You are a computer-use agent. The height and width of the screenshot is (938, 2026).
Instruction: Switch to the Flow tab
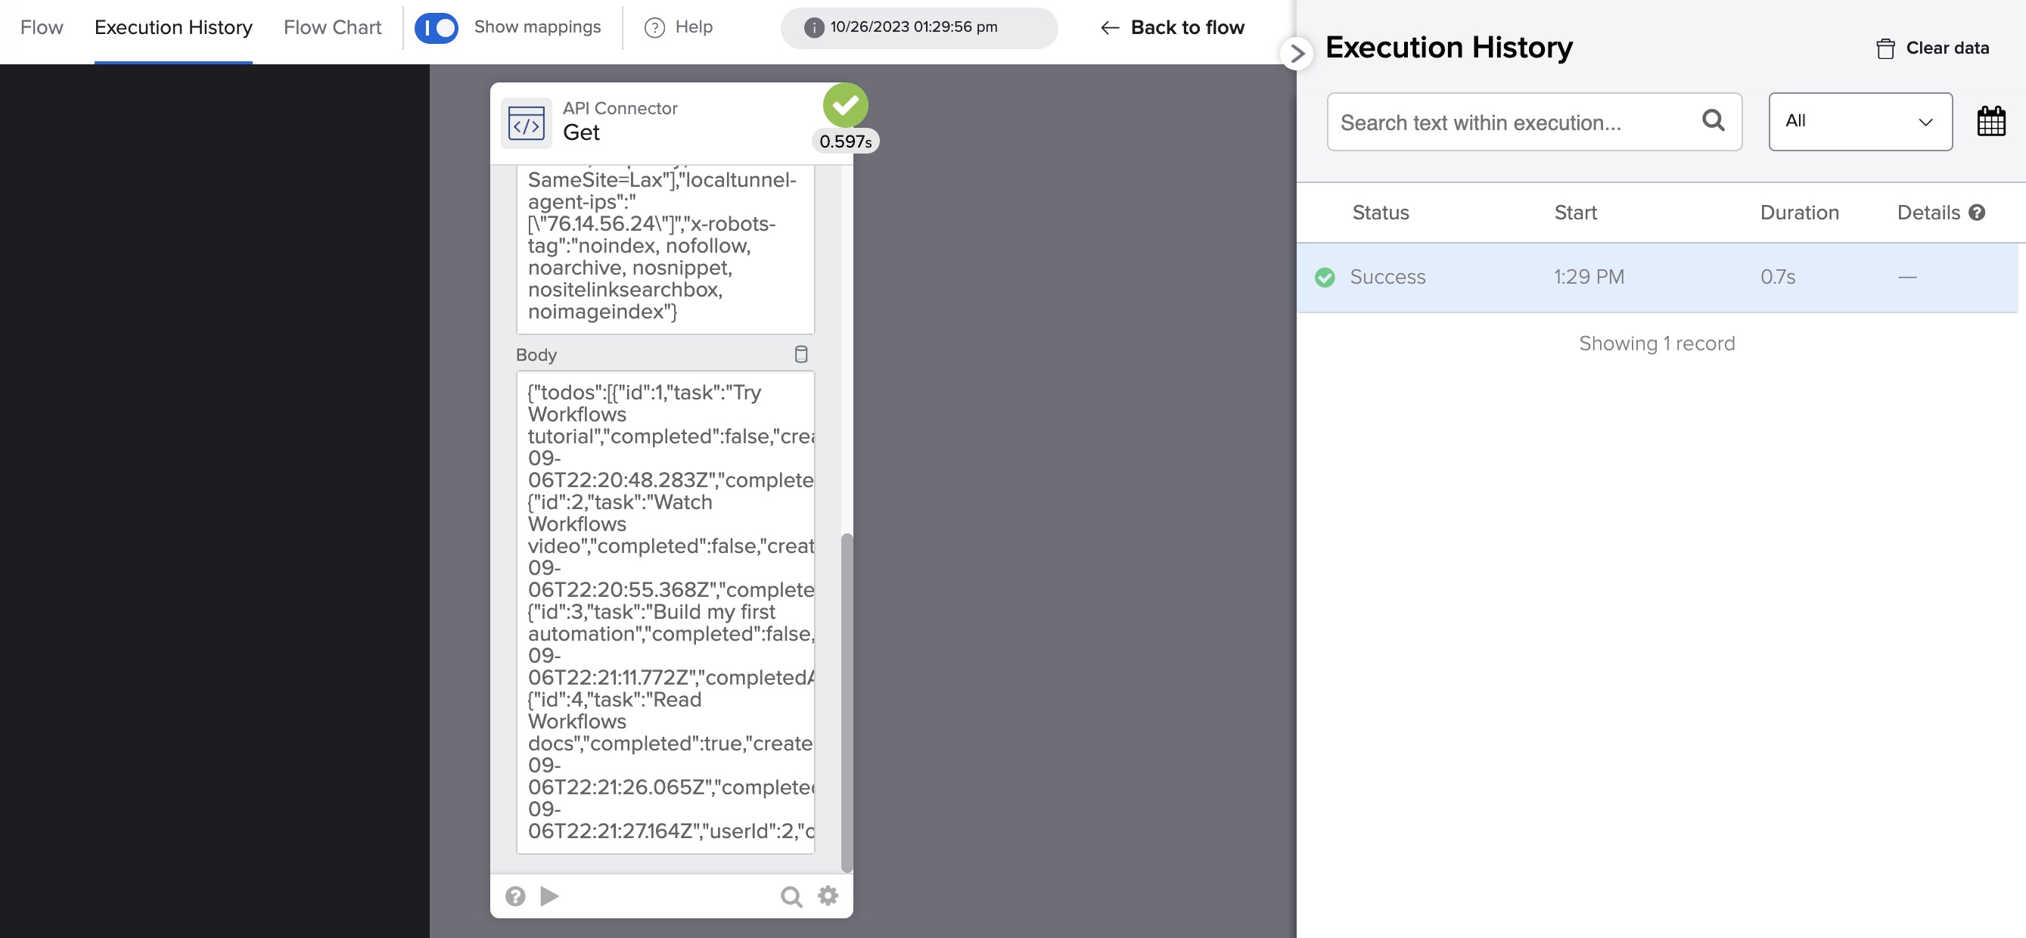[42, 27]
